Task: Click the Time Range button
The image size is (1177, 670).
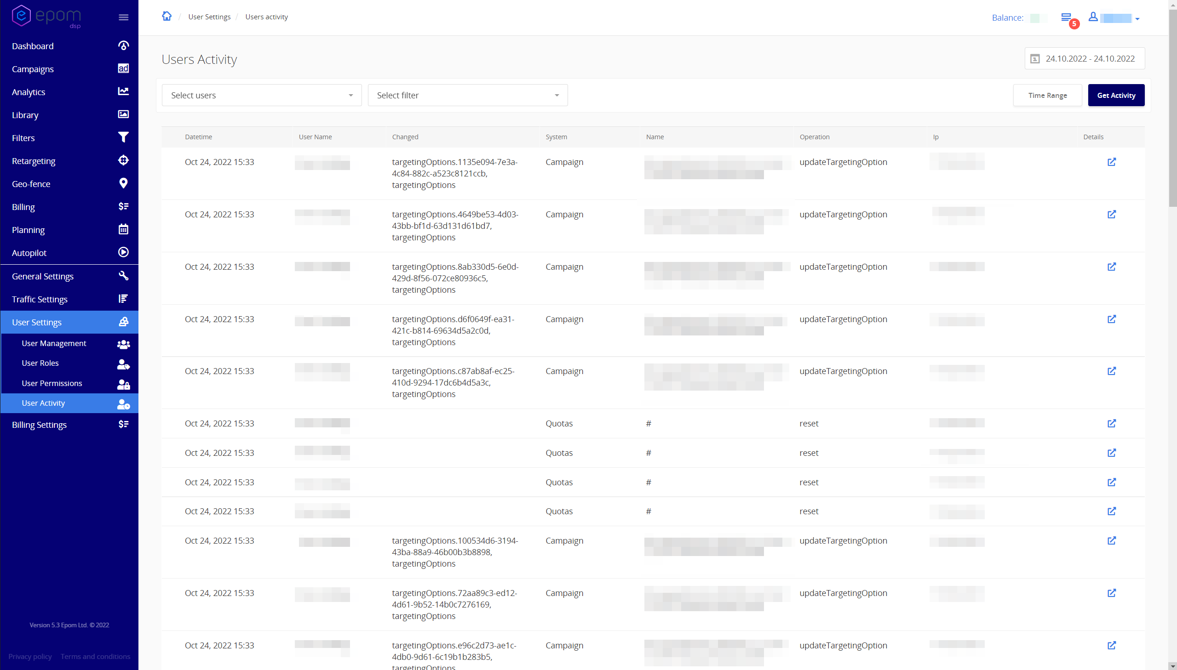Action: (x=1047, y=95)
